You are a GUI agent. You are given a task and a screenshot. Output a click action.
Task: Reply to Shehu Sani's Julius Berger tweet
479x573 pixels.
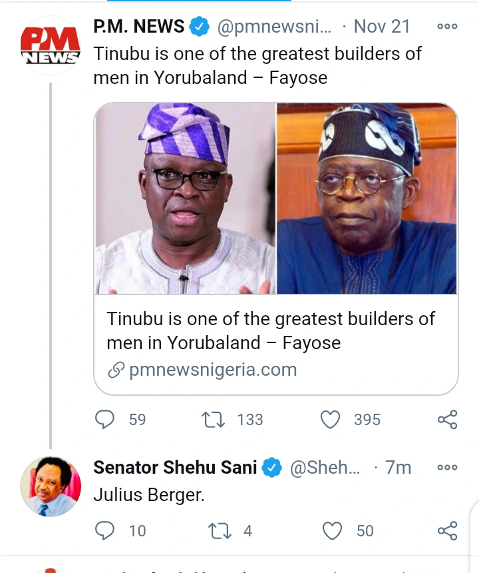point(105,530)
